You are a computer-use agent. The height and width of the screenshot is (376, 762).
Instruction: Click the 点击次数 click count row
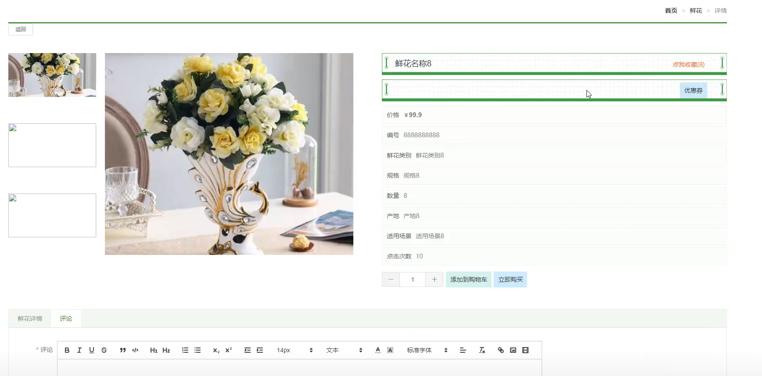554,256
